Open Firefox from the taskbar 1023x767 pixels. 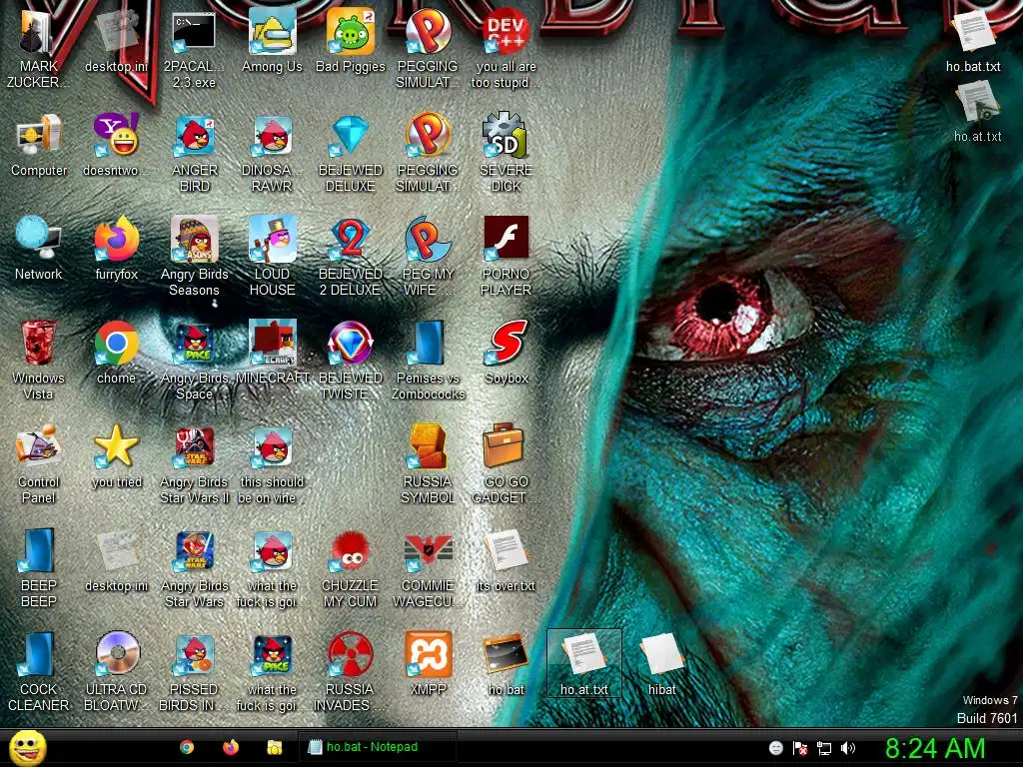[231, 747]
